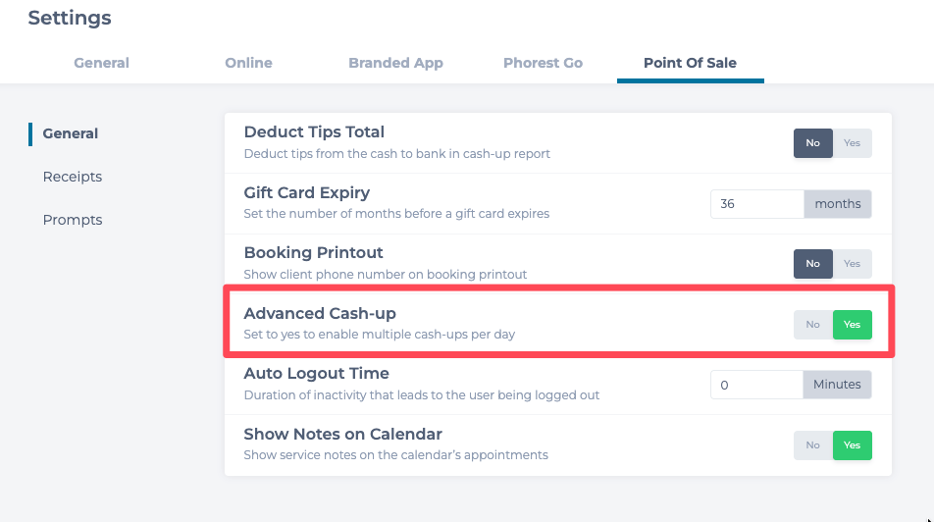
Task: Set Deduct Tips Total to Yes
Action: (x=852, y=143)
